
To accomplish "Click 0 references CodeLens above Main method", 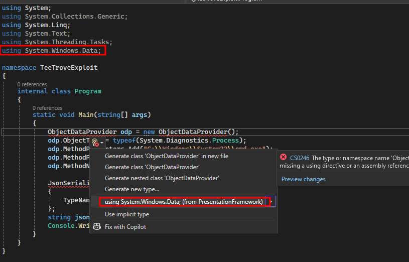I will point(47,108).
